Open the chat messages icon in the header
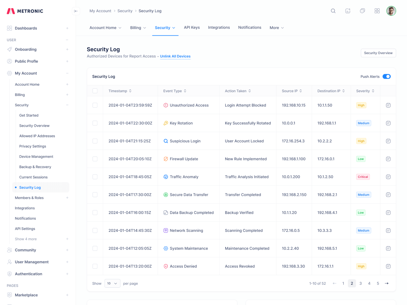 (x=362, y=11)
